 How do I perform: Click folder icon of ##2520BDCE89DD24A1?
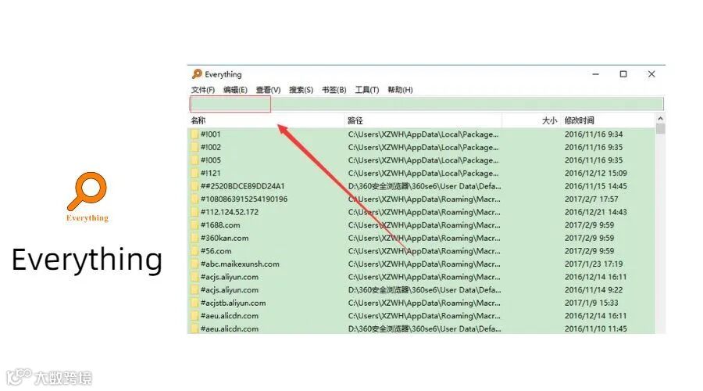194,186
